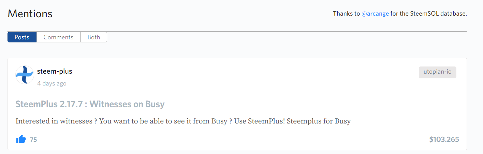The image size is (483, 154).
Task: Click the steem-plus author name
Action: coord(55,71)
